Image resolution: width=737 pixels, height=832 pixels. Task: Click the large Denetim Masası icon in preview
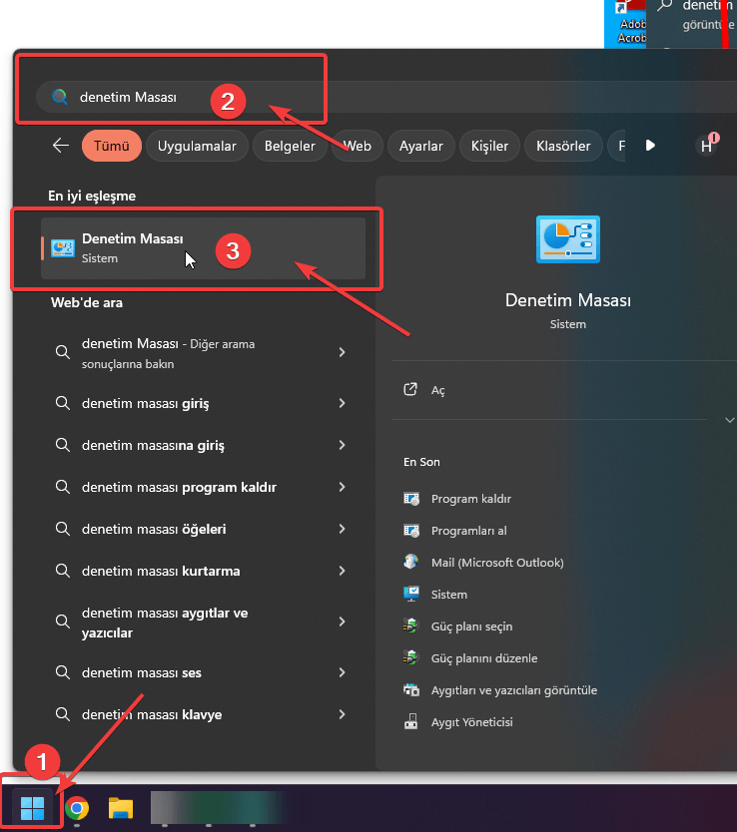568,239
